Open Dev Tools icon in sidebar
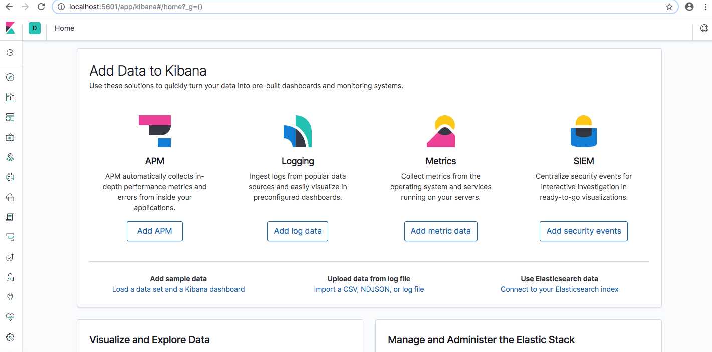 click(10, 297)
